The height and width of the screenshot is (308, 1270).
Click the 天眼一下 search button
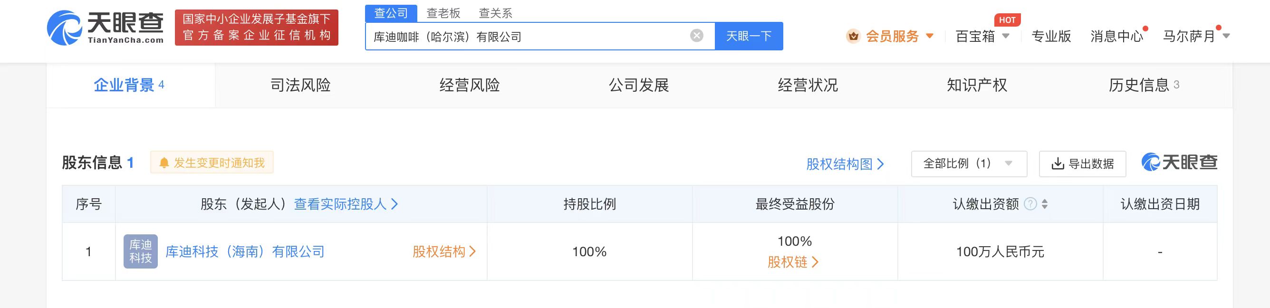pyautogui.click(x=749, y=36)
